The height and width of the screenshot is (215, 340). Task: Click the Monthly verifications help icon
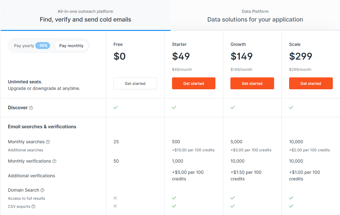point(54,161)
